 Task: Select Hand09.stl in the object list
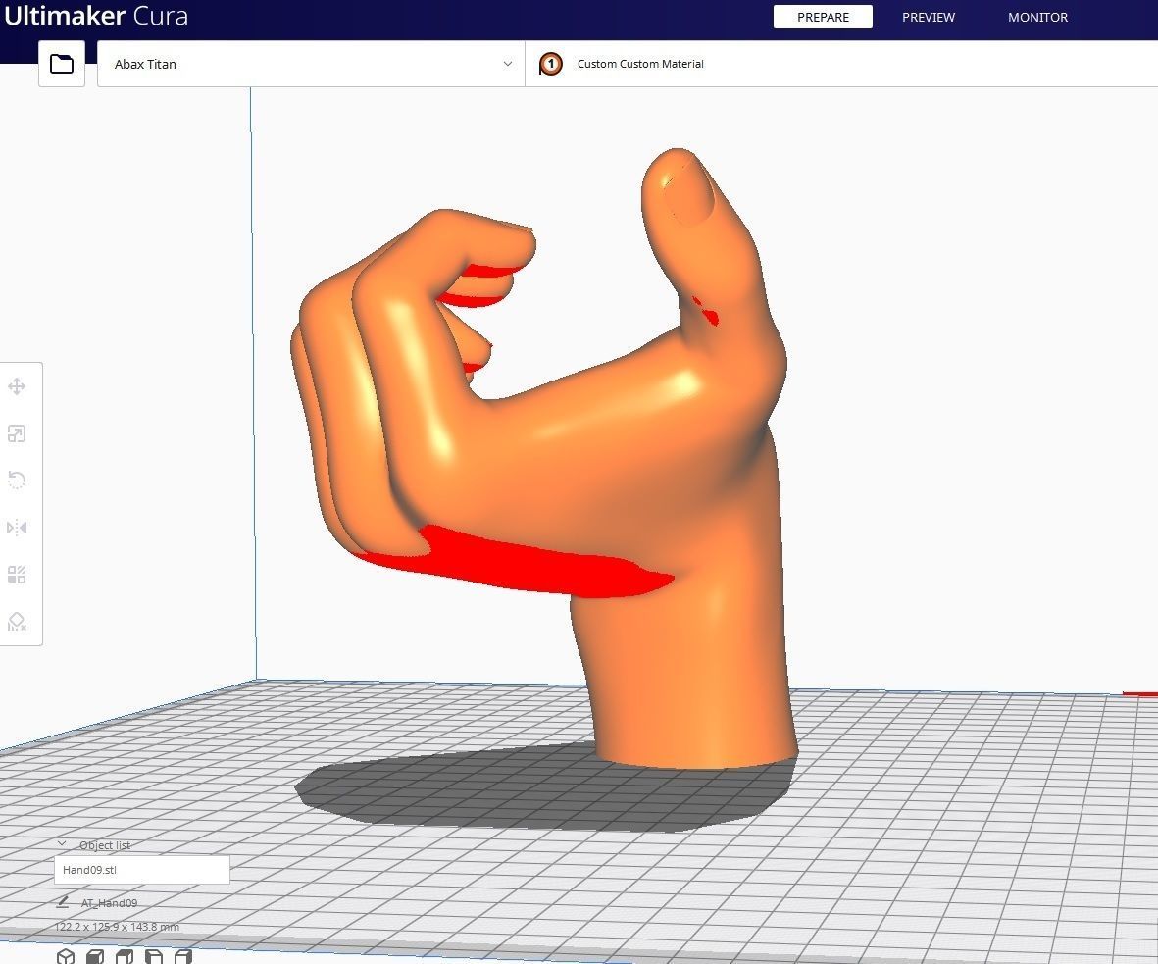coord(142,870)
